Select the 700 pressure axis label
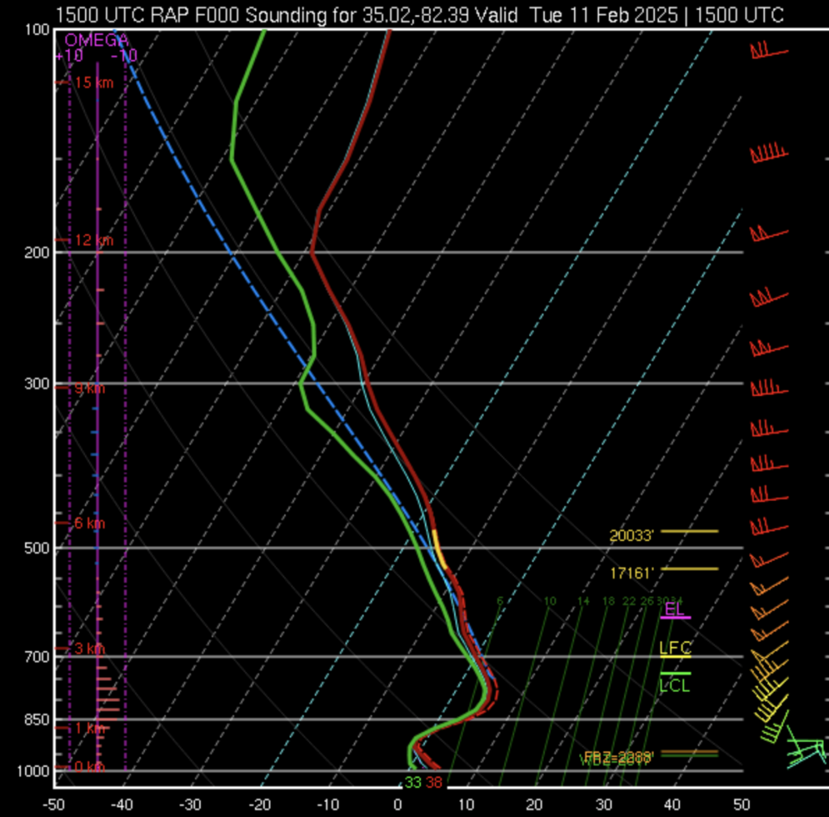Viewport: 829px width, 817px height. pyautogui.click(x=37, y=657)
